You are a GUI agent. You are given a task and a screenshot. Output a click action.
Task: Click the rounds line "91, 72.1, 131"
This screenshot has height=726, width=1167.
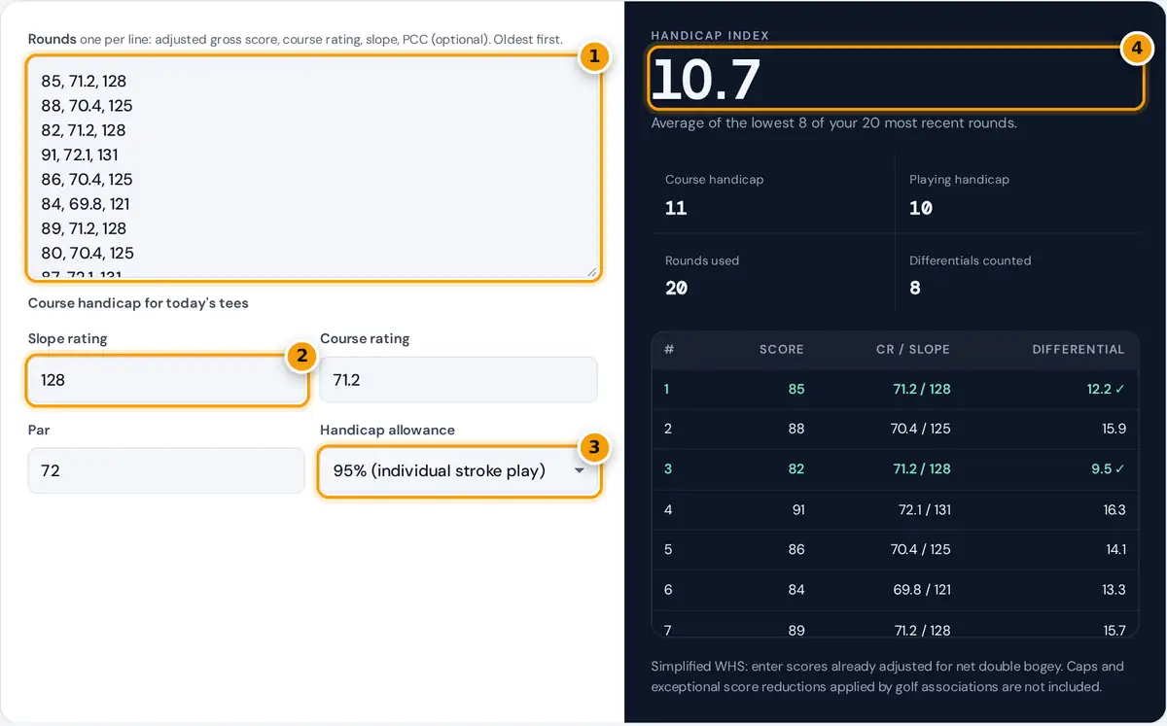pyautogui.click(x=80, y=155)
